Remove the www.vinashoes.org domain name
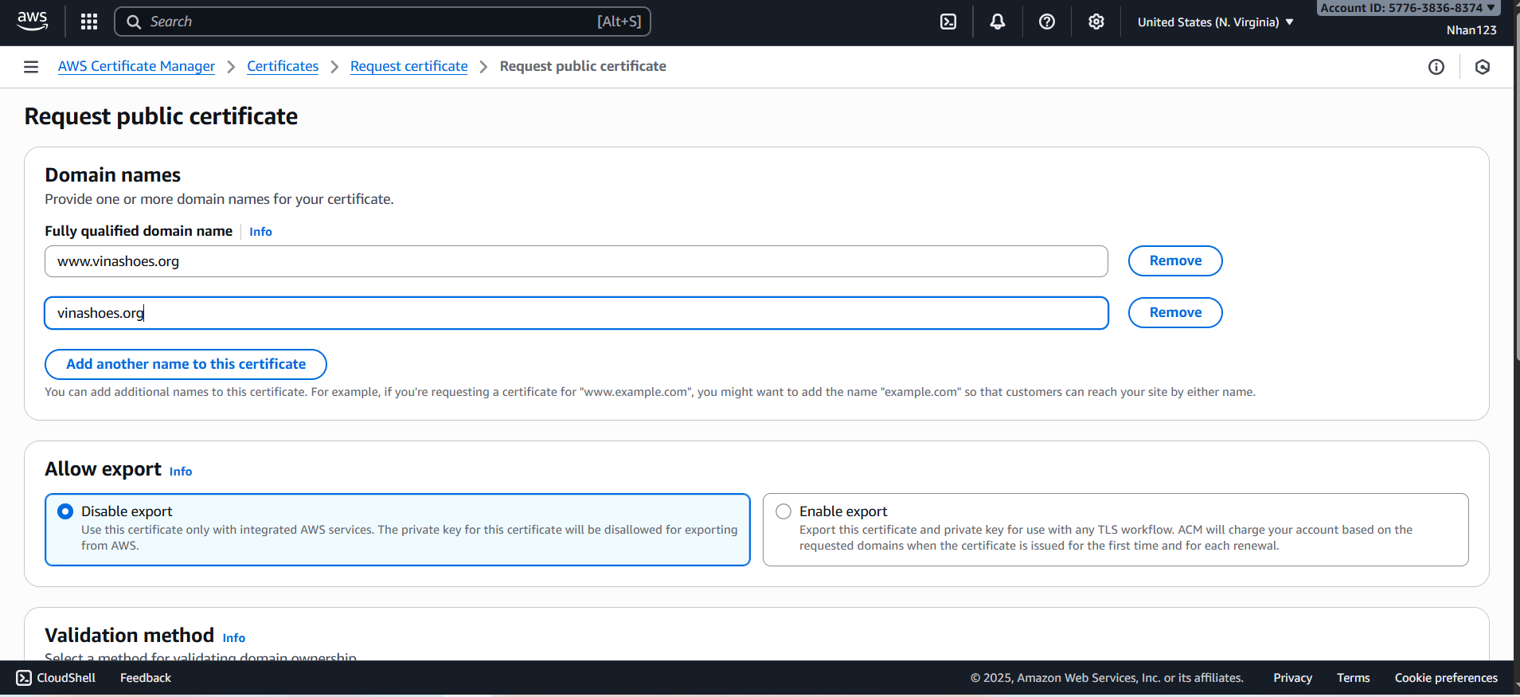 (1174, 261)
